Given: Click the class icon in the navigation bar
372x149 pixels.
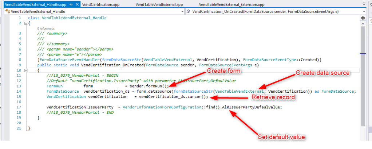Looking at the screenshot, I should point(8,12).
